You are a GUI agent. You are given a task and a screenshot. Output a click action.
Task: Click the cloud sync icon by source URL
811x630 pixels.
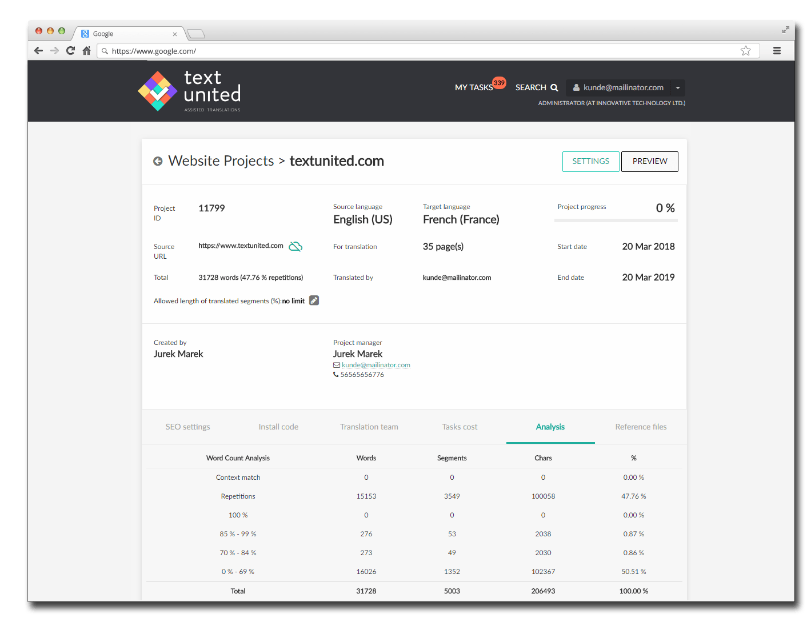(295, 246)
